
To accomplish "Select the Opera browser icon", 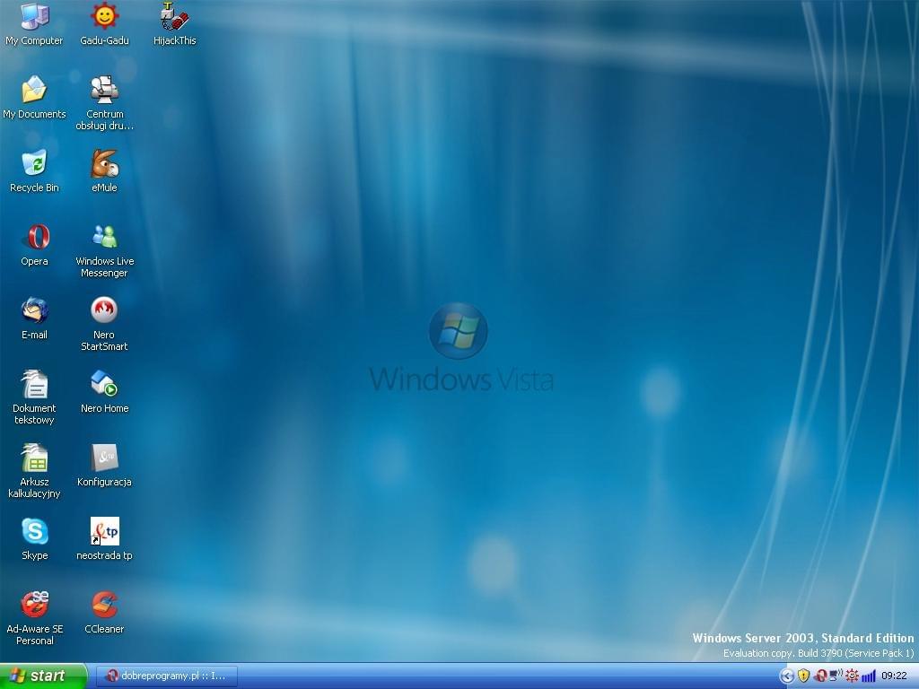I will pos(35,238).
